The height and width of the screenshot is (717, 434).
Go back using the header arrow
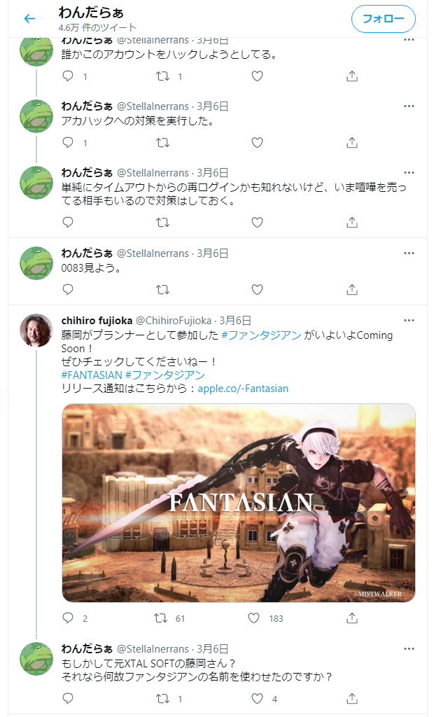[29, 18]
